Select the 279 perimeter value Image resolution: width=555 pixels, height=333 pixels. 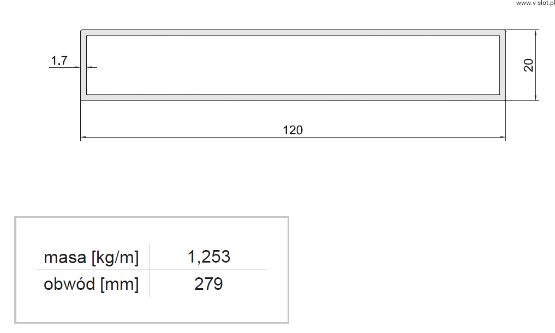click(x=208, y=284)
